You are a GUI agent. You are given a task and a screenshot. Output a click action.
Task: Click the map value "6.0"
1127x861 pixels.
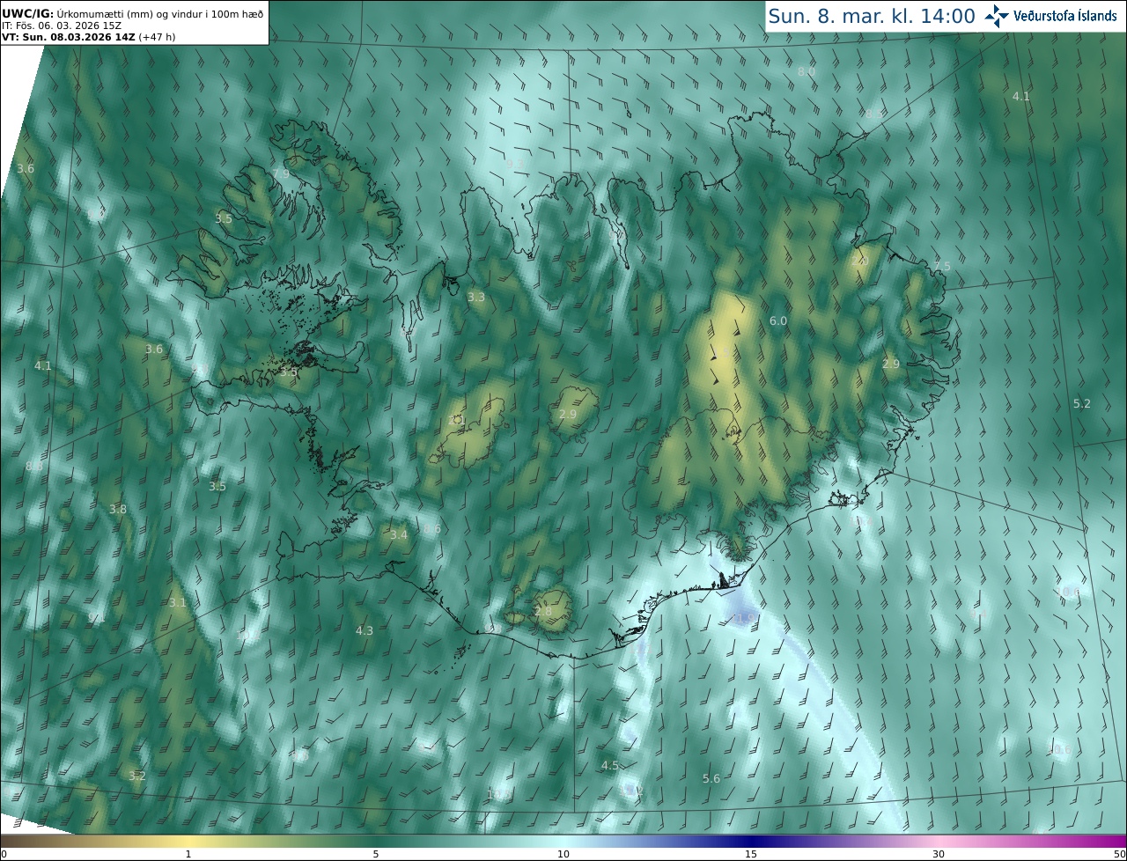[778, 321]
